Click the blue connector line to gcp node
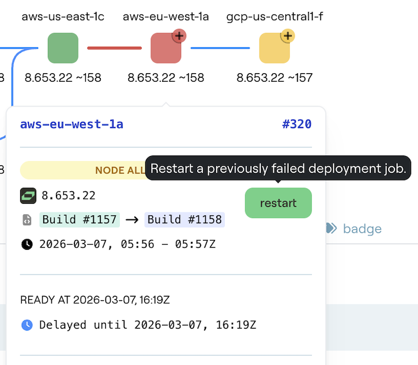 (220, 48)
